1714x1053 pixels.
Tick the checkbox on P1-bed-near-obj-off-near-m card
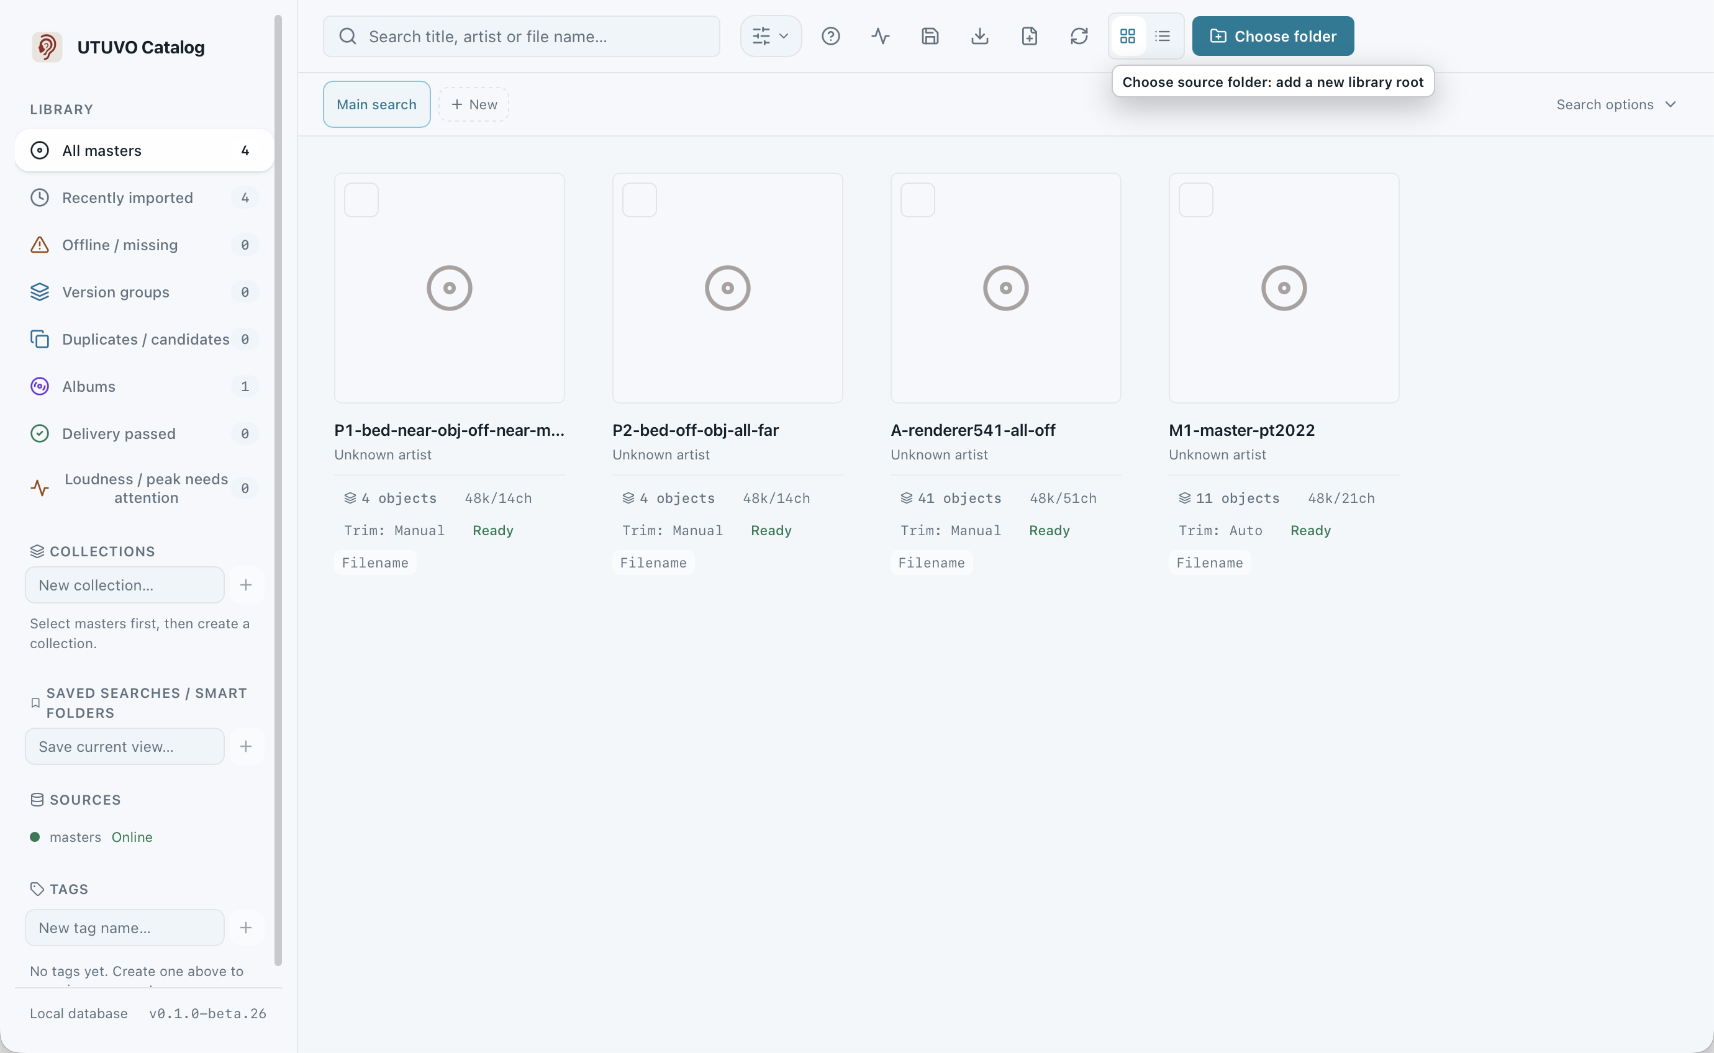(361, 201)
